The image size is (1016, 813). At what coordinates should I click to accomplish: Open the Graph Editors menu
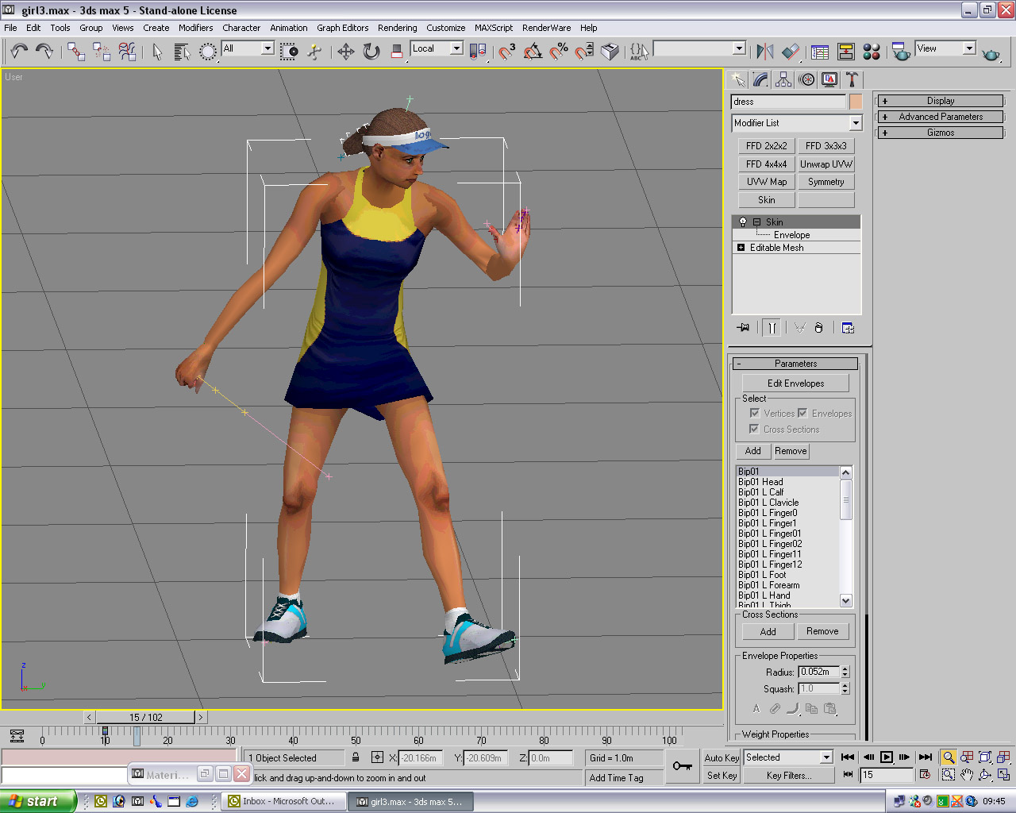tap(342, 28)
